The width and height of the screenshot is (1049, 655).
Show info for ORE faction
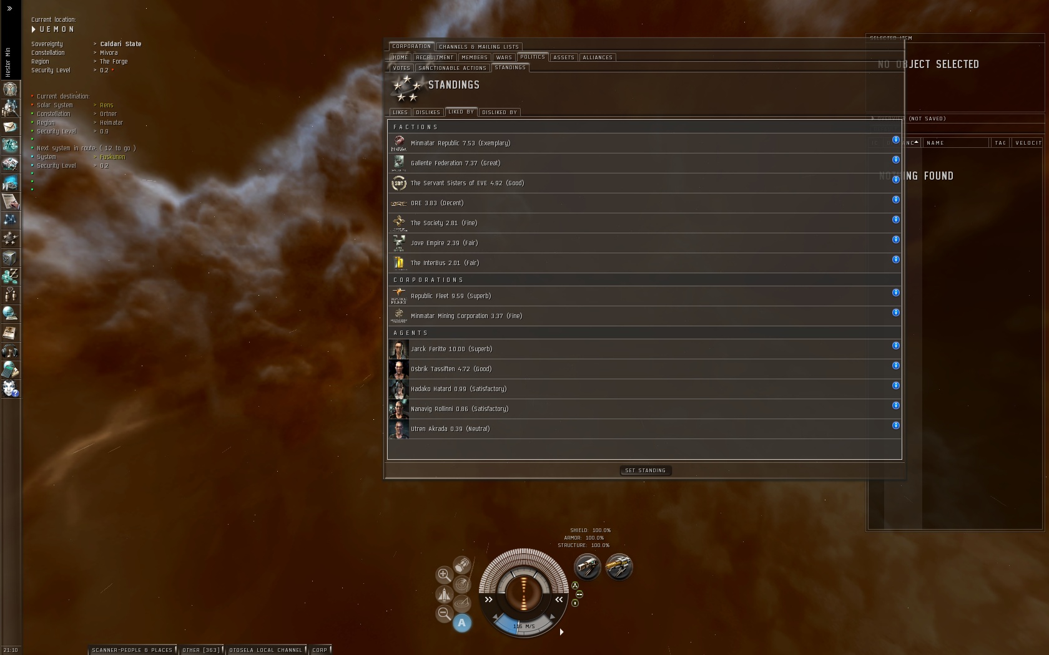point(895,200)
